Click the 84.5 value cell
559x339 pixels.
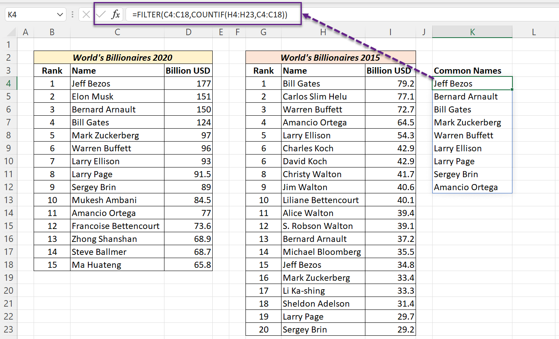click(188, 200)
